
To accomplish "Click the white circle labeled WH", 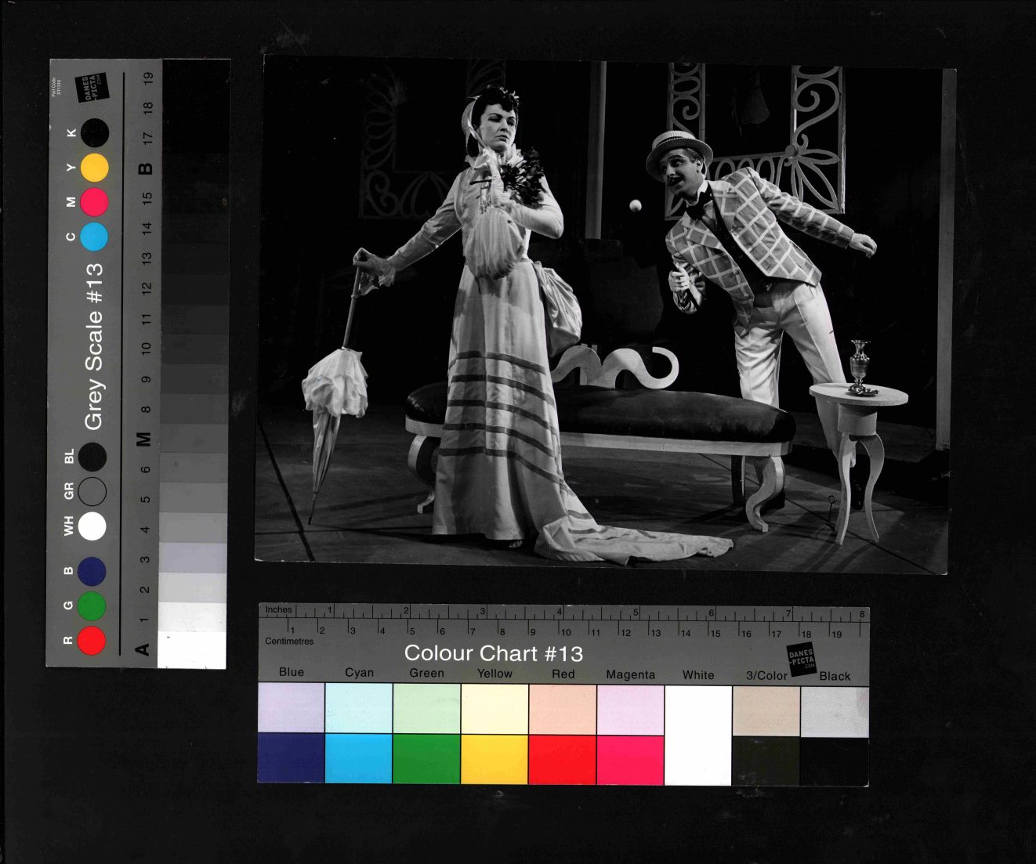I will (x=92, y=526).
